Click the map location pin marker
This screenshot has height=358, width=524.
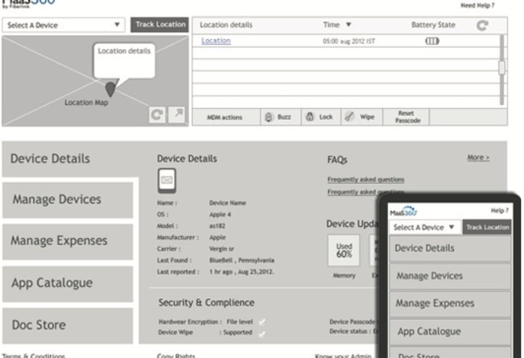click(x=111, y=89)
